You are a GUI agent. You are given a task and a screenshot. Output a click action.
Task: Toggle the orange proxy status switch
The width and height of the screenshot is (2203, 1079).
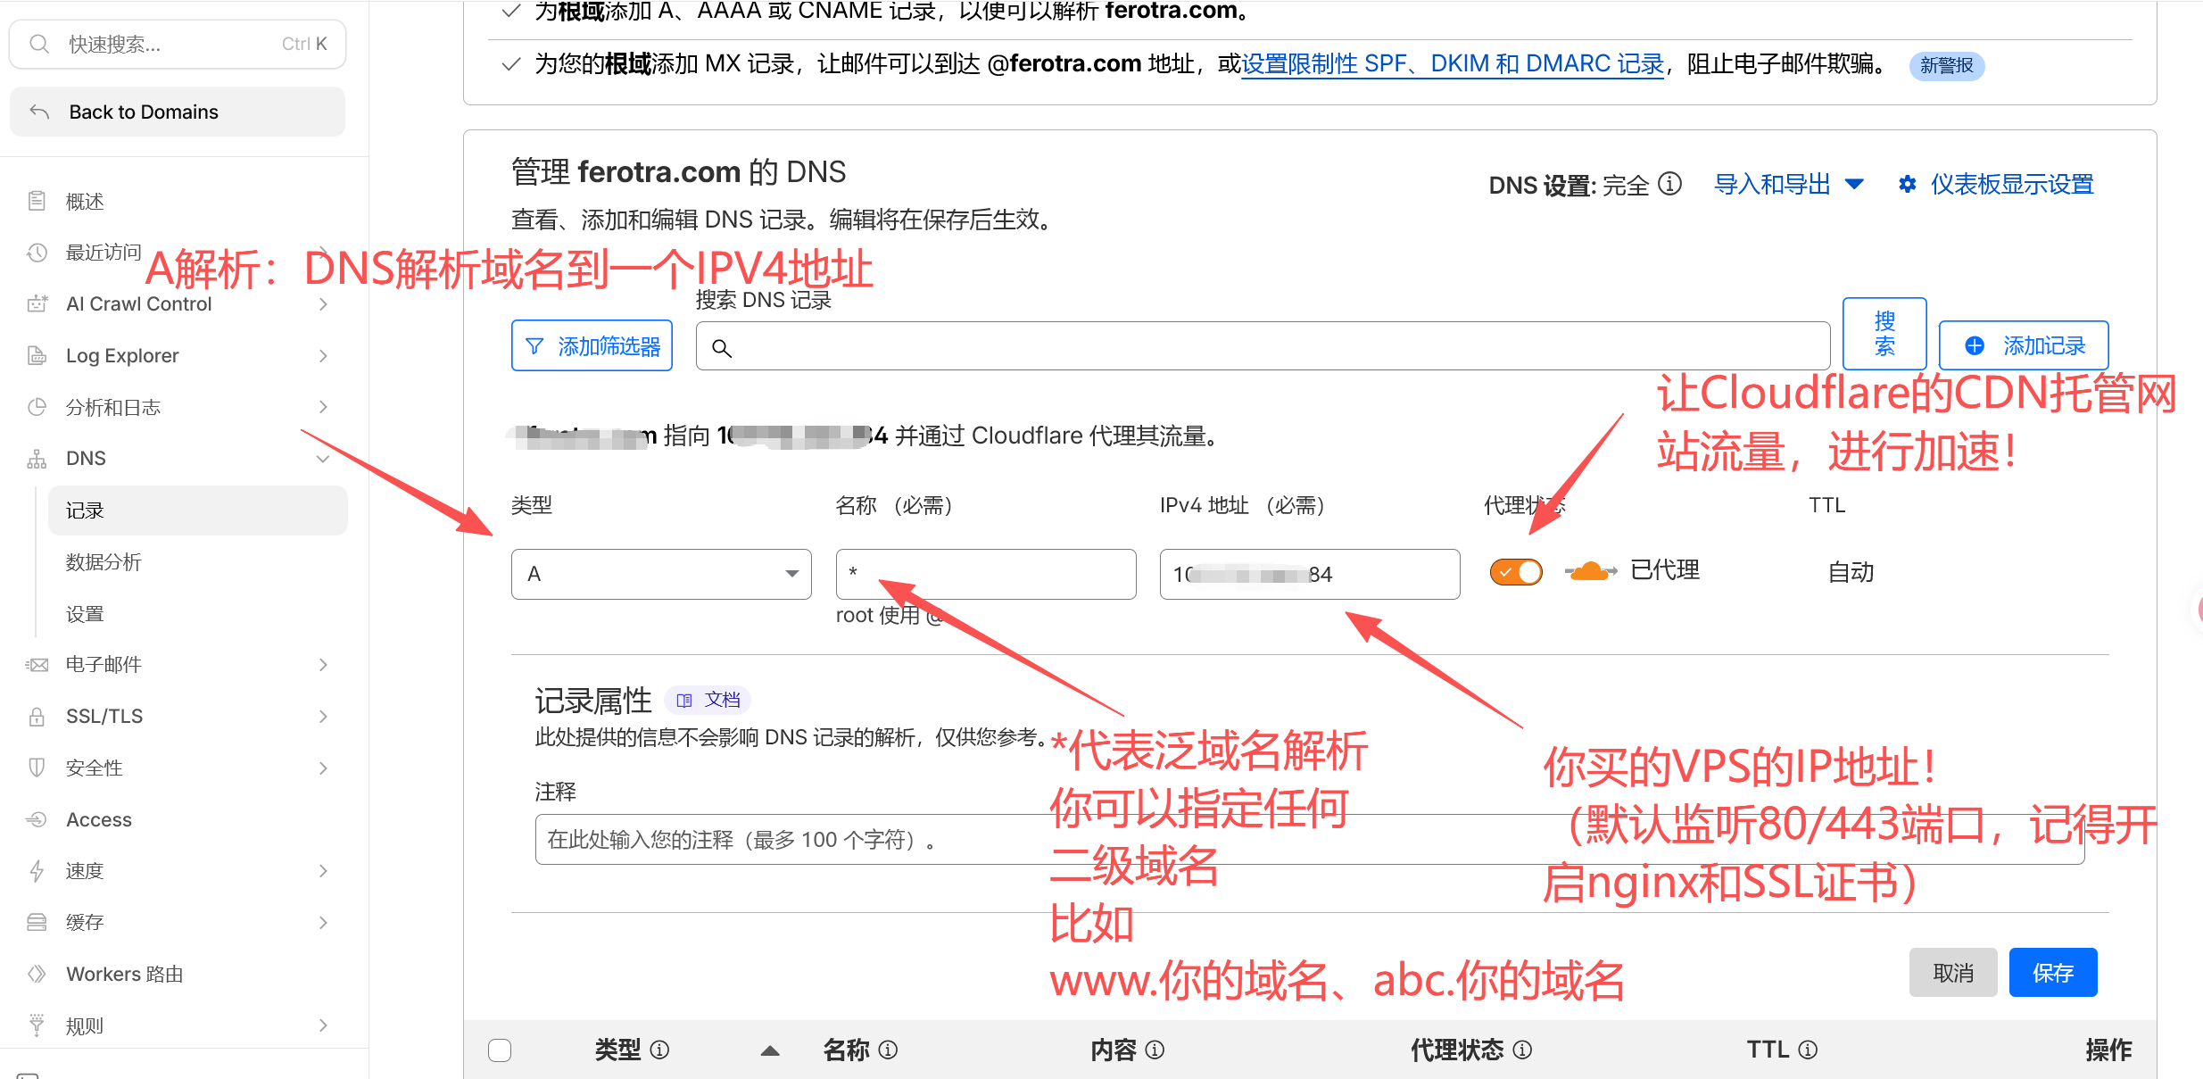tap(1516, 571)
